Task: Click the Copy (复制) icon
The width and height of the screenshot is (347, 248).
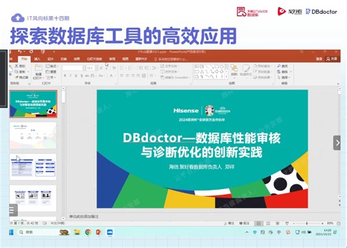Action: pyautogui.click(x=17, y=71)
